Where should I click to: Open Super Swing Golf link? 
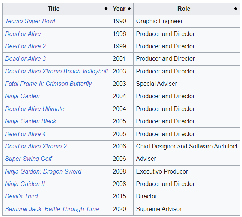pyautogui.click(x=29, y=159)
